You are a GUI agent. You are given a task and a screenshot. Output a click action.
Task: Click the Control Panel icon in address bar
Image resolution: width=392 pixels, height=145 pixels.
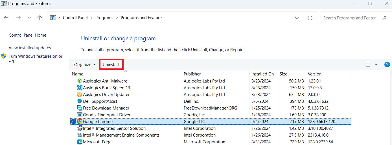53,18
